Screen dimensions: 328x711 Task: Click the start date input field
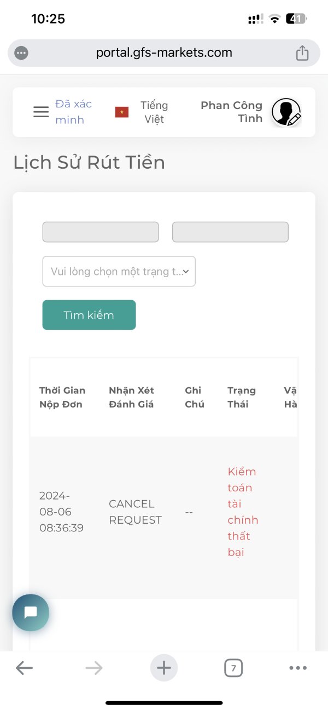pyautogui.click(x=101, y=232)
